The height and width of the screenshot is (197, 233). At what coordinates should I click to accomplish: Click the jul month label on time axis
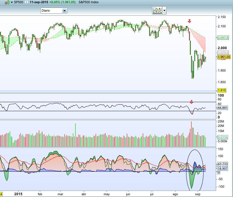(x=151, y=194)
